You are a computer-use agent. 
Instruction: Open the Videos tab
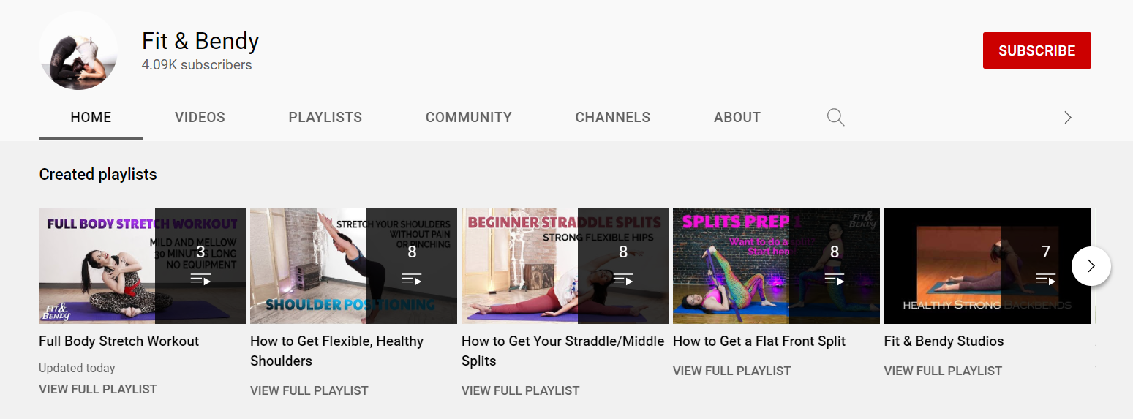pyautogui.click(x=200, y=117)
